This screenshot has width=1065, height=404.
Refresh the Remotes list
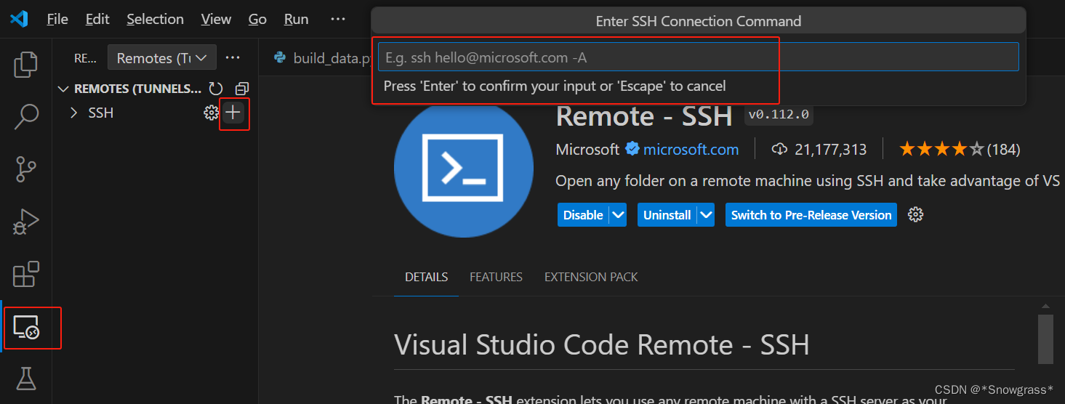coord(215,89)
